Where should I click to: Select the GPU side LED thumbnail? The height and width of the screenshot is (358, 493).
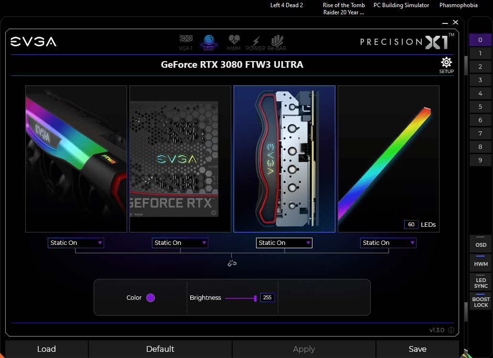click(x=76, y=159)
